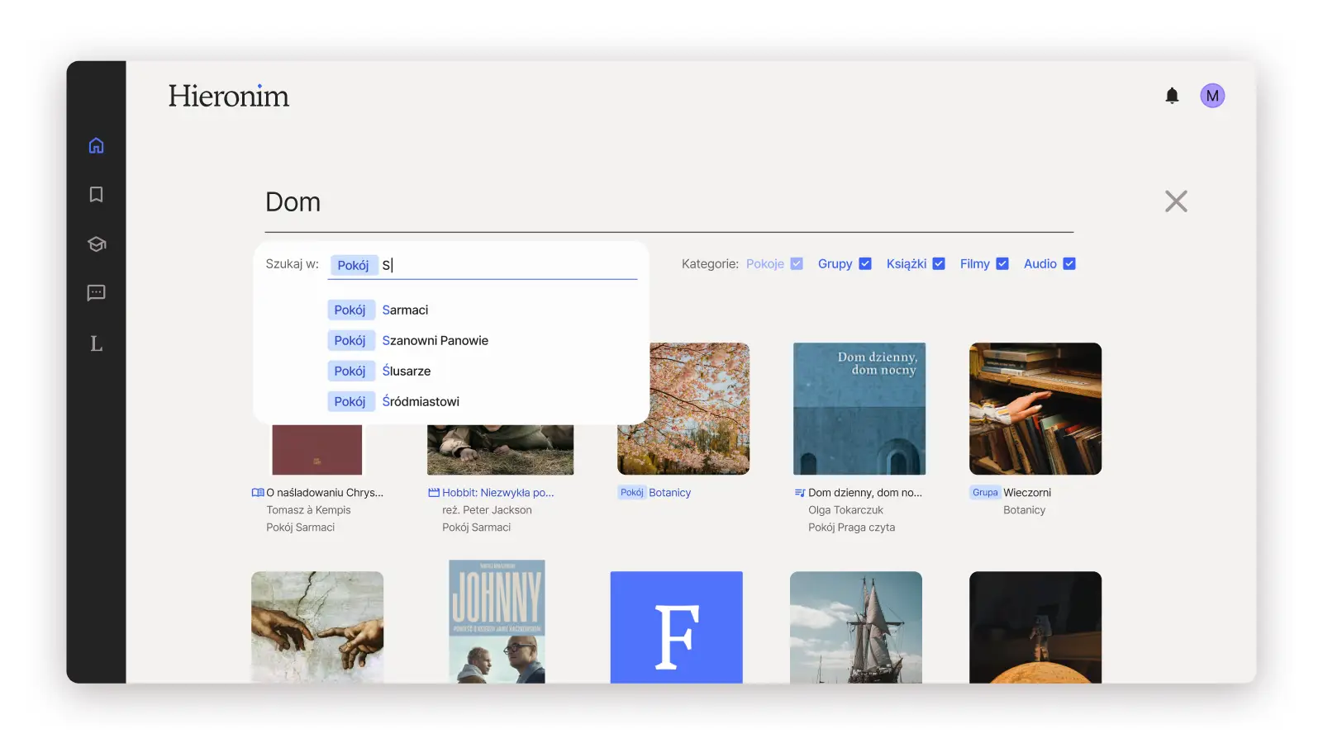The height and width of the screenshot is (743, 1323).
Task: Click the Wieczorni bookshelf thumbnail
Action: (x=1035, y=409)
